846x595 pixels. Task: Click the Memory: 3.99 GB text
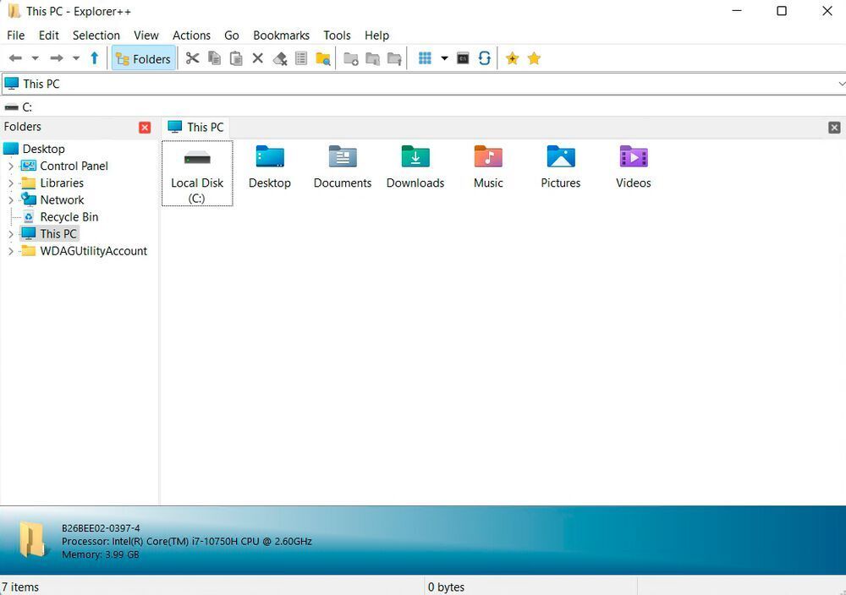click(101, 554)
